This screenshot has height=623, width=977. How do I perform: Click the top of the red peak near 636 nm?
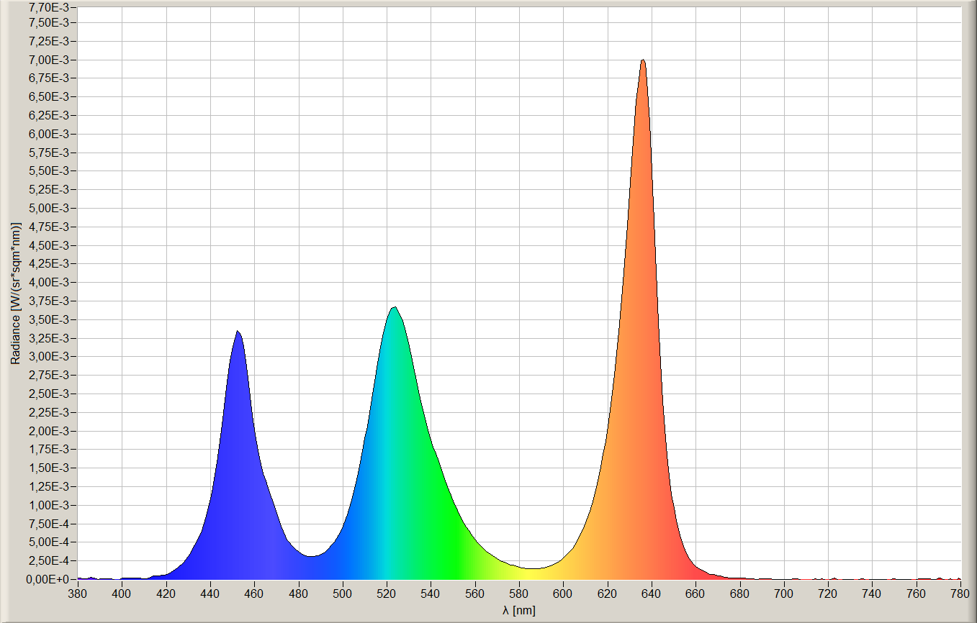643,61
